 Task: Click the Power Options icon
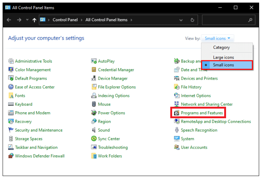94,113
